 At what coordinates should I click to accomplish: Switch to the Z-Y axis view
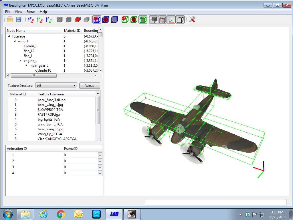(49, 19)
